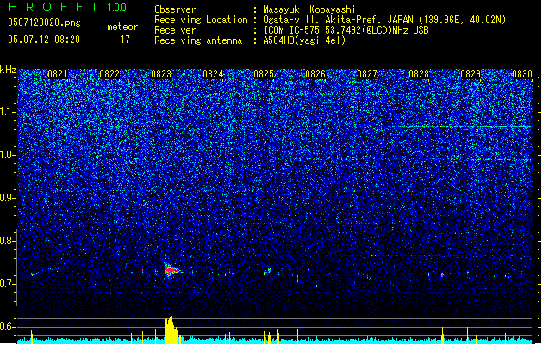Select antenna value A504HB(yagi 4el)
Screen dimensions: 542x344
click(x=304, y=40)
